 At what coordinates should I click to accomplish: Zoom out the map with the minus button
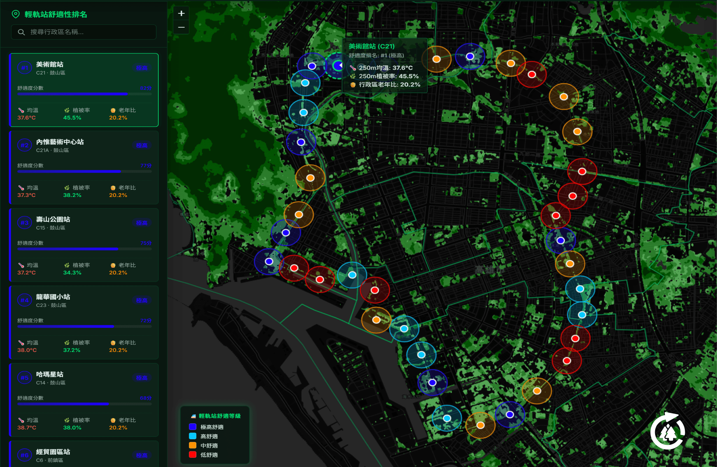click(x=181, y=27)
